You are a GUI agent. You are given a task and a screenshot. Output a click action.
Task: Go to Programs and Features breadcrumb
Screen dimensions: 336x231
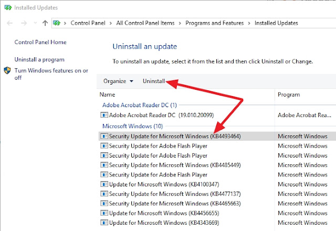coord(214,23)
